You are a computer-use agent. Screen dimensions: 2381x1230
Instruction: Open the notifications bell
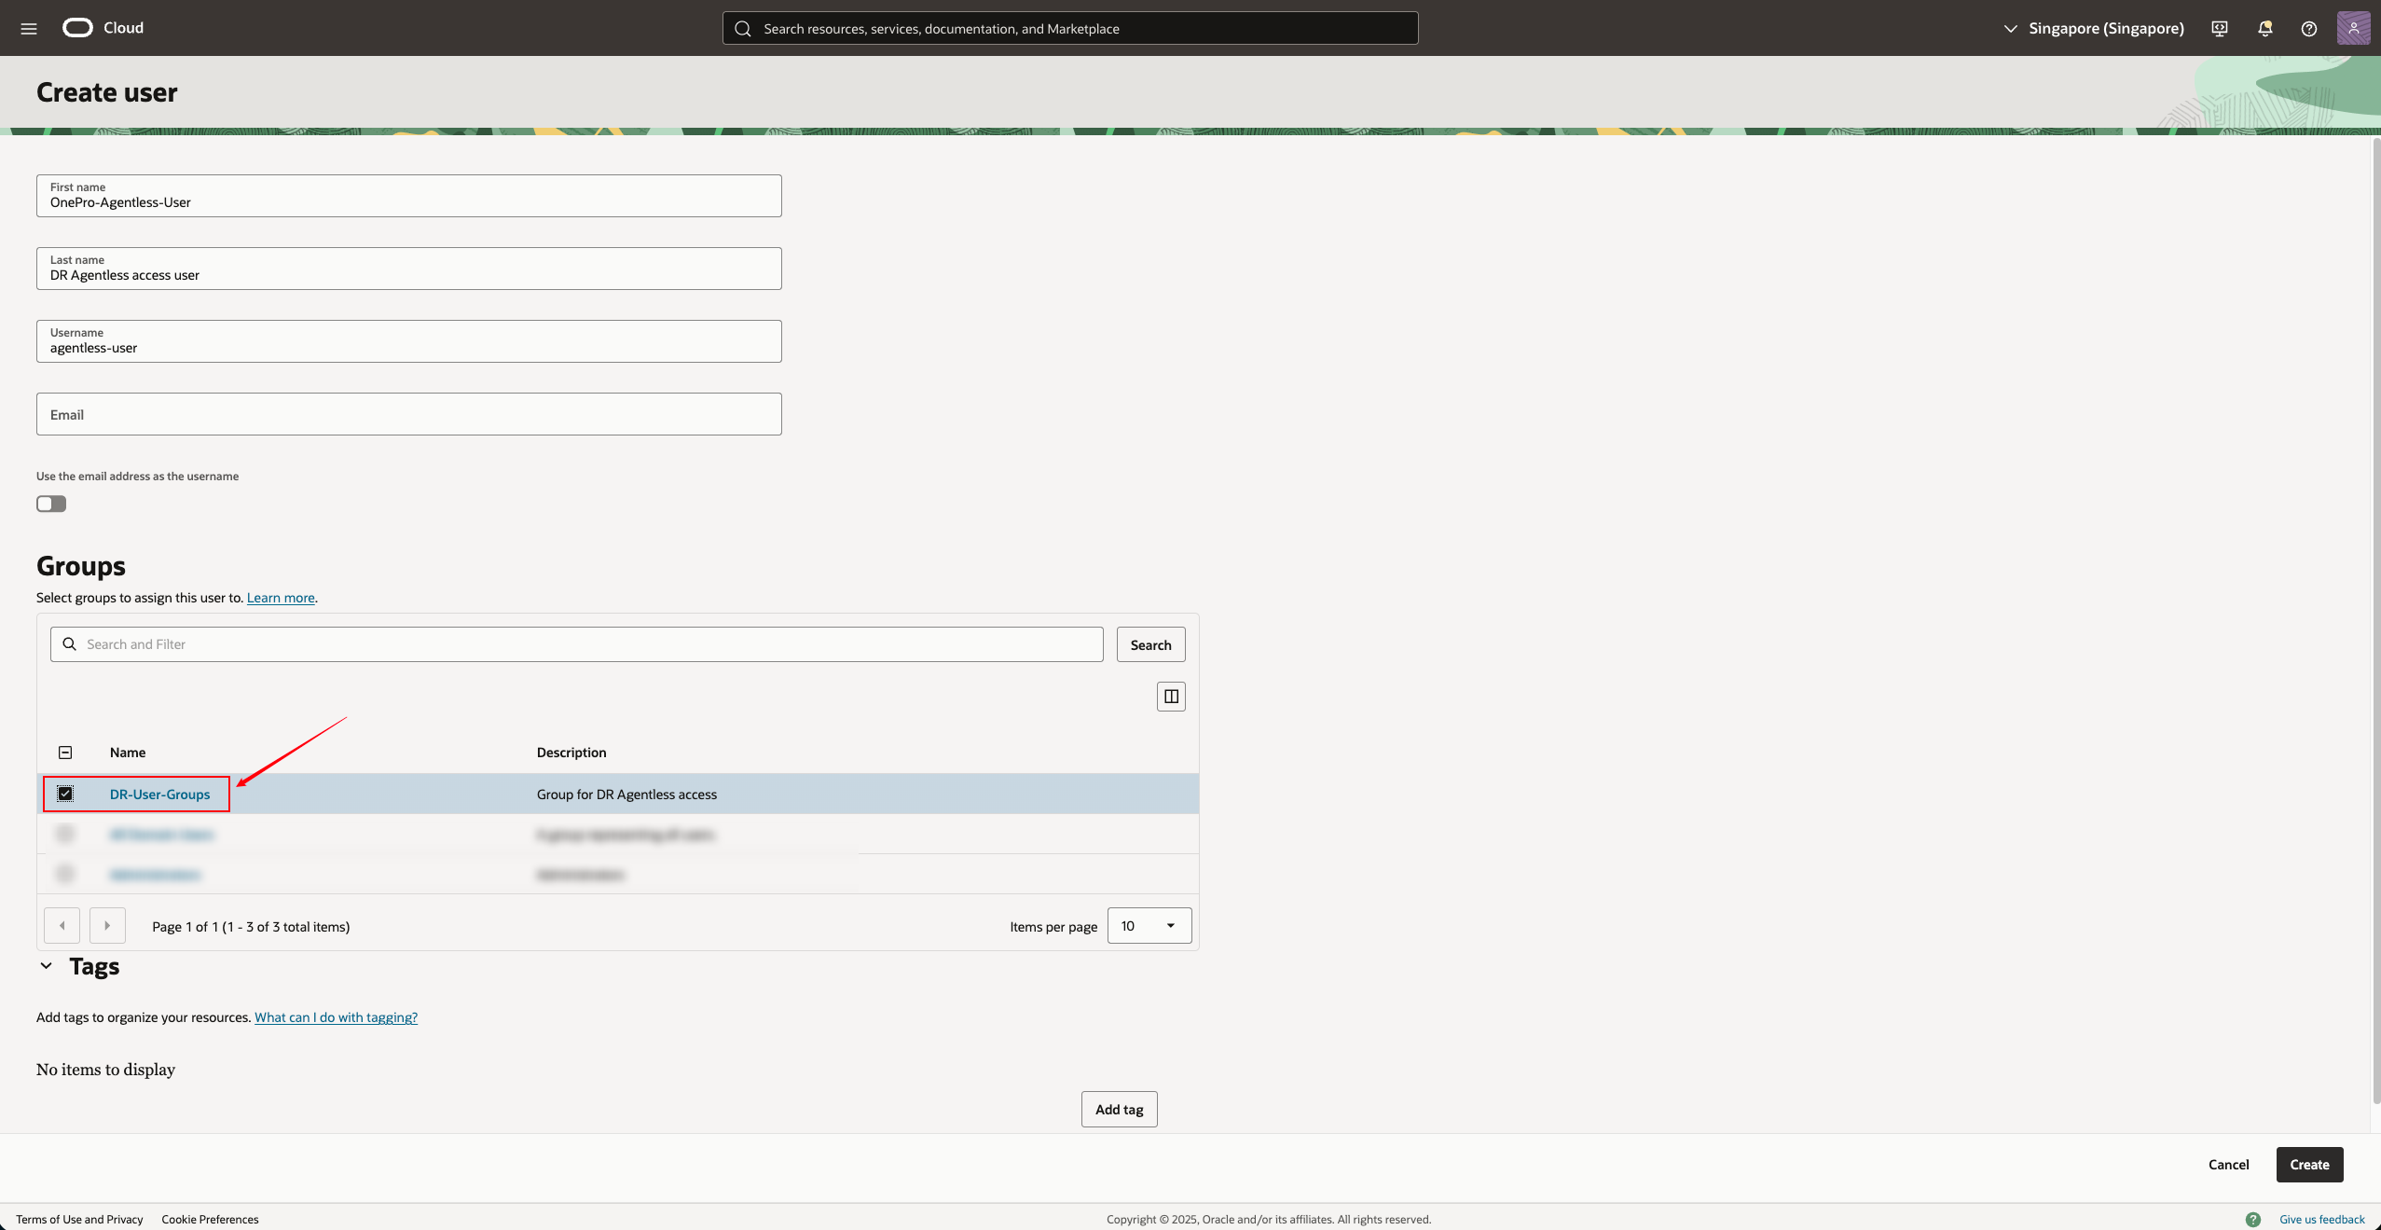point(2264,28)
